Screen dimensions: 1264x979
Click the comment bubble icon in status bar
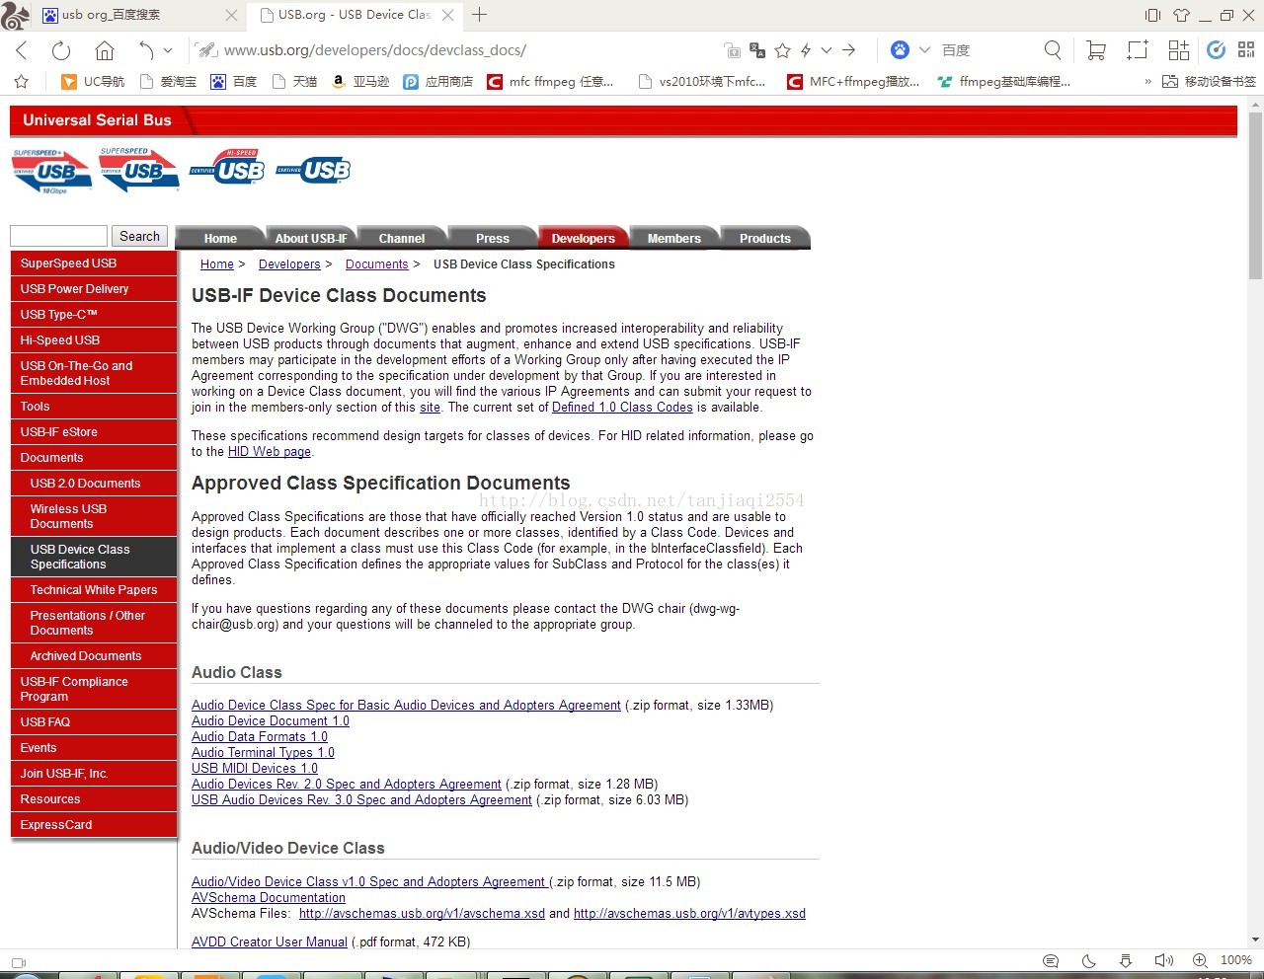point(1051,960)
